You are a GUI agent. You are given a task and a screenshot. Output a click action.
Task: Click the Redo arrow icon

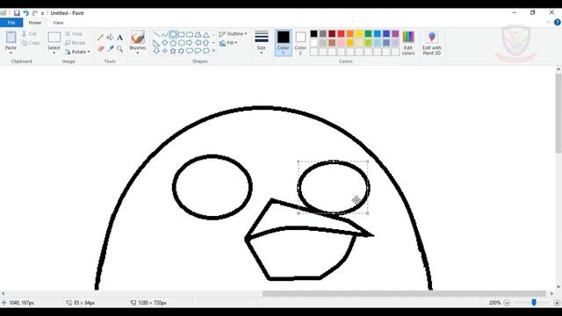(35, 13)
